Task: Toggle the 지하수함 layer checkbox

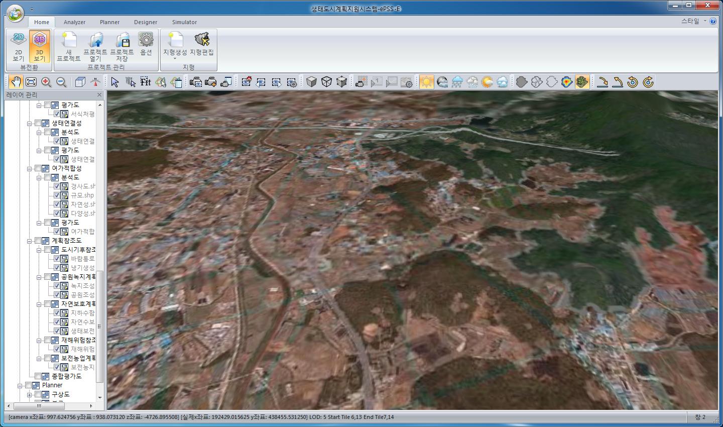Action: 57,313
